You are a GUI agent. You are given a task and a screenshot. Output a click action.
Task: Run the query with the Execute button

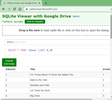pos(9,62)
